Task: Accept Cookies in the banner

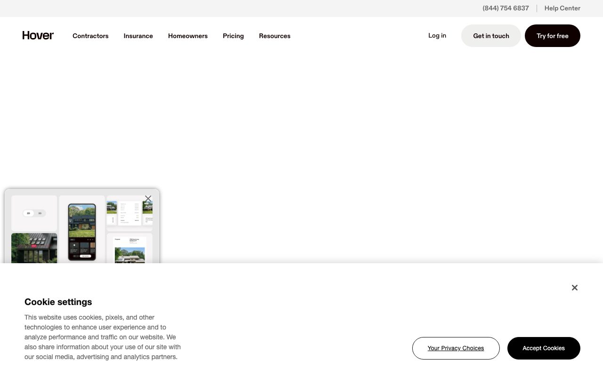Action: point(544,348)
